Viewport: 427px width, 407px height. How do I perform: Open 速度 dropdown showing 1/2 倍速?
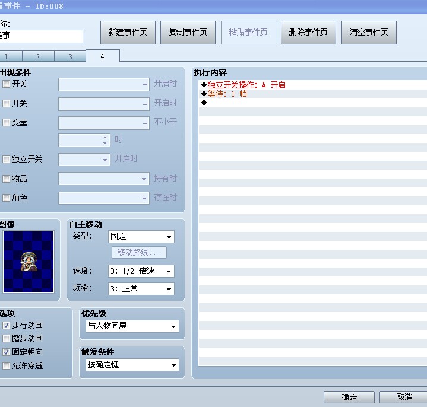point(141,271)
